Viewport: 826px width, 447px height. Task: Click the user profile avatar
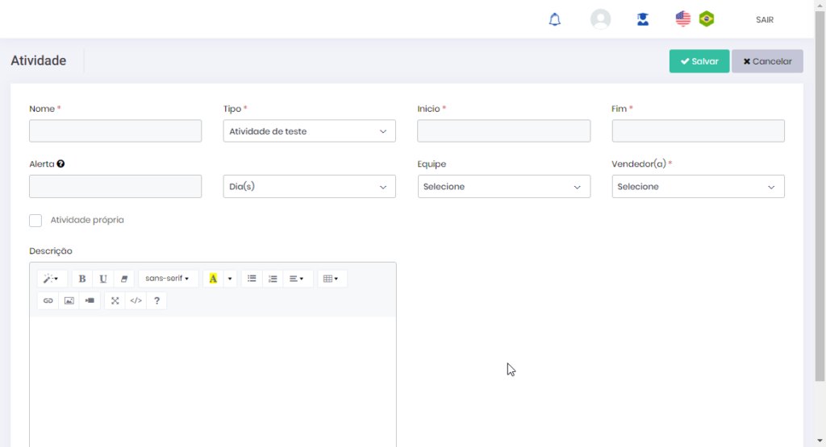[x=600, y=19]
